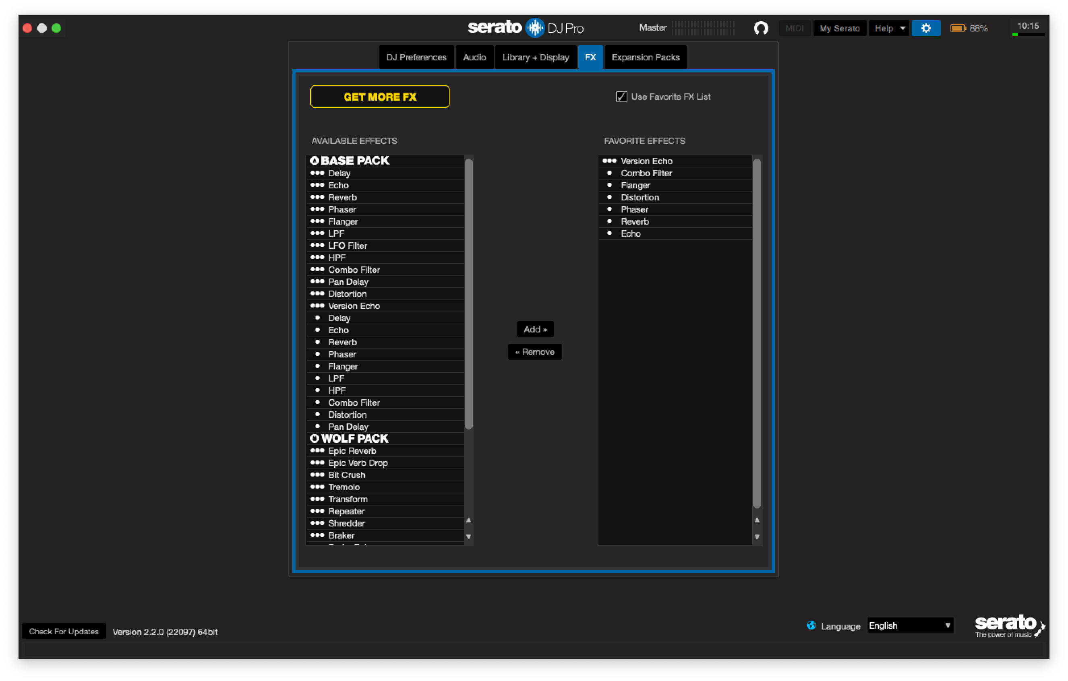Select Echo in favorite effects
Image resolution: width=1068 pixels, height=681 pixels.
675,234
